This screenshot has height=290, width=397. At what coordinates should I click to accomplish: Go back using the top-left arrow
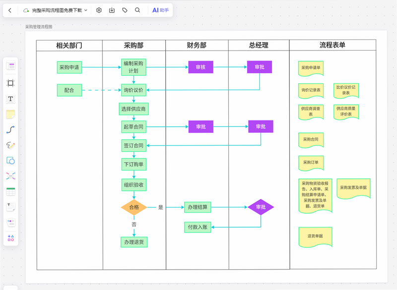pyautogui.click(x=10, y=10)
